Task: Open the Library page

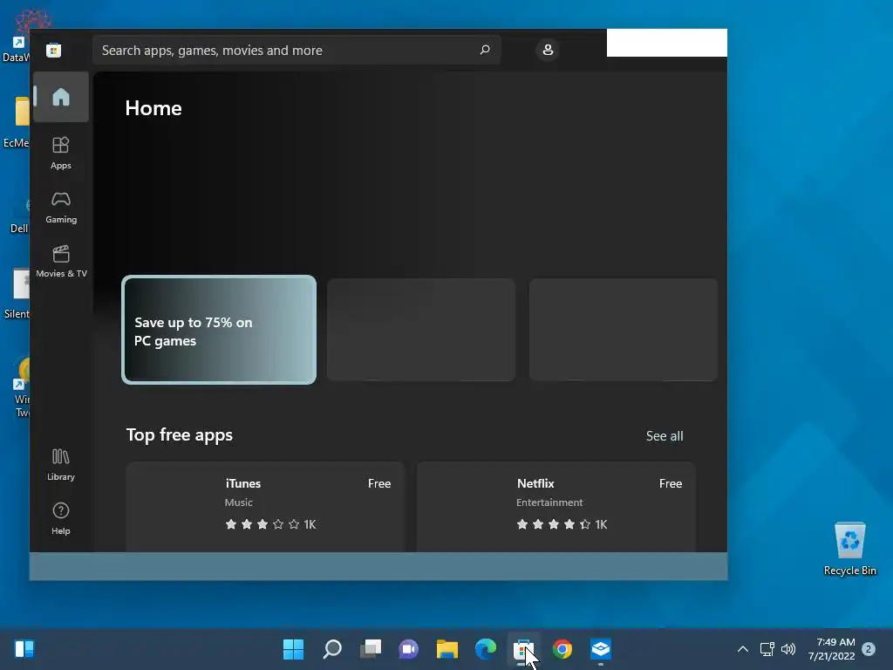Action: point(61,465)
